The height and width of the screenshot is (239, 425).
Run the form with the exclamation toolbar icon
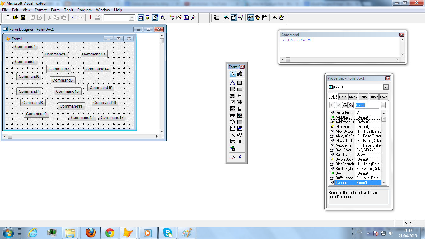(90, 18)
